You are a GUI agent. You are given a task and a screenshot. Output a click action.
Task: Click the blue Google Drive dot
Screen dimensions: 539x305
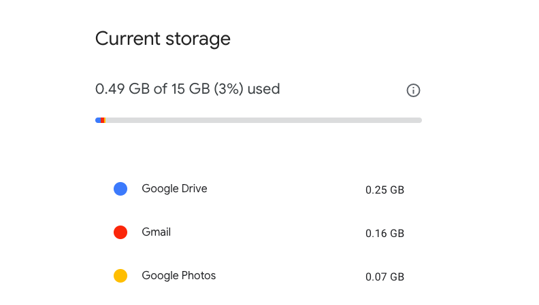(120, 189)
